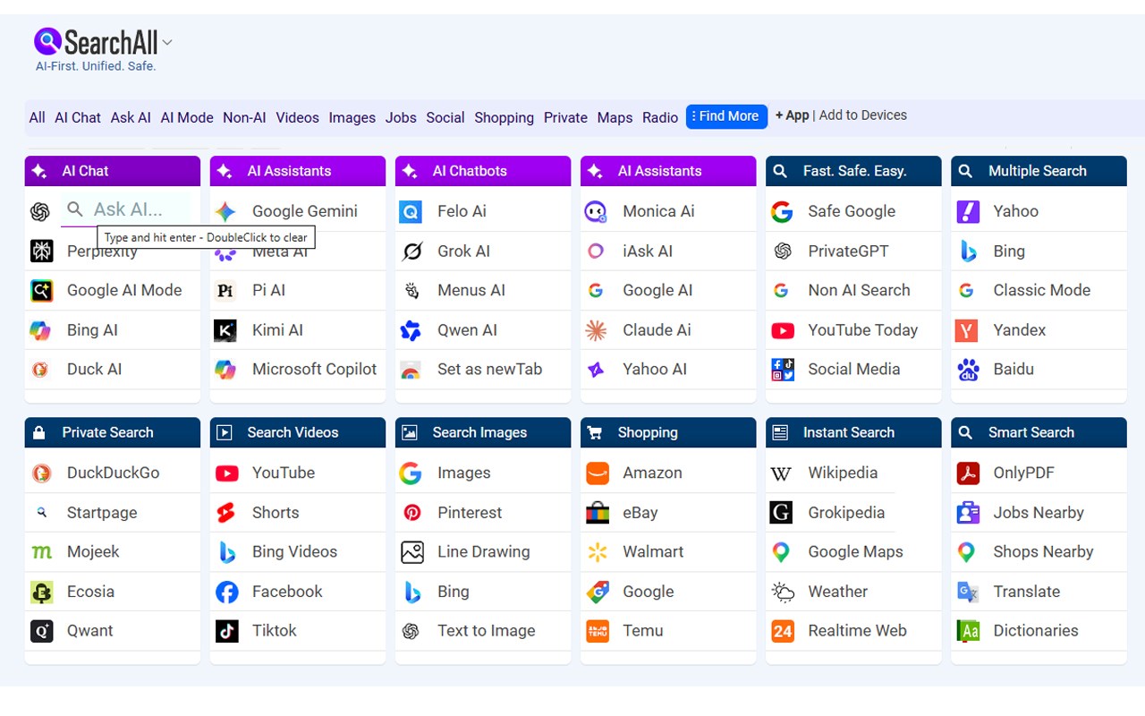Open the Weather icon
The width and height of the screenshot is (1145, 716).
pyautogui.click(x=783, y=592)
